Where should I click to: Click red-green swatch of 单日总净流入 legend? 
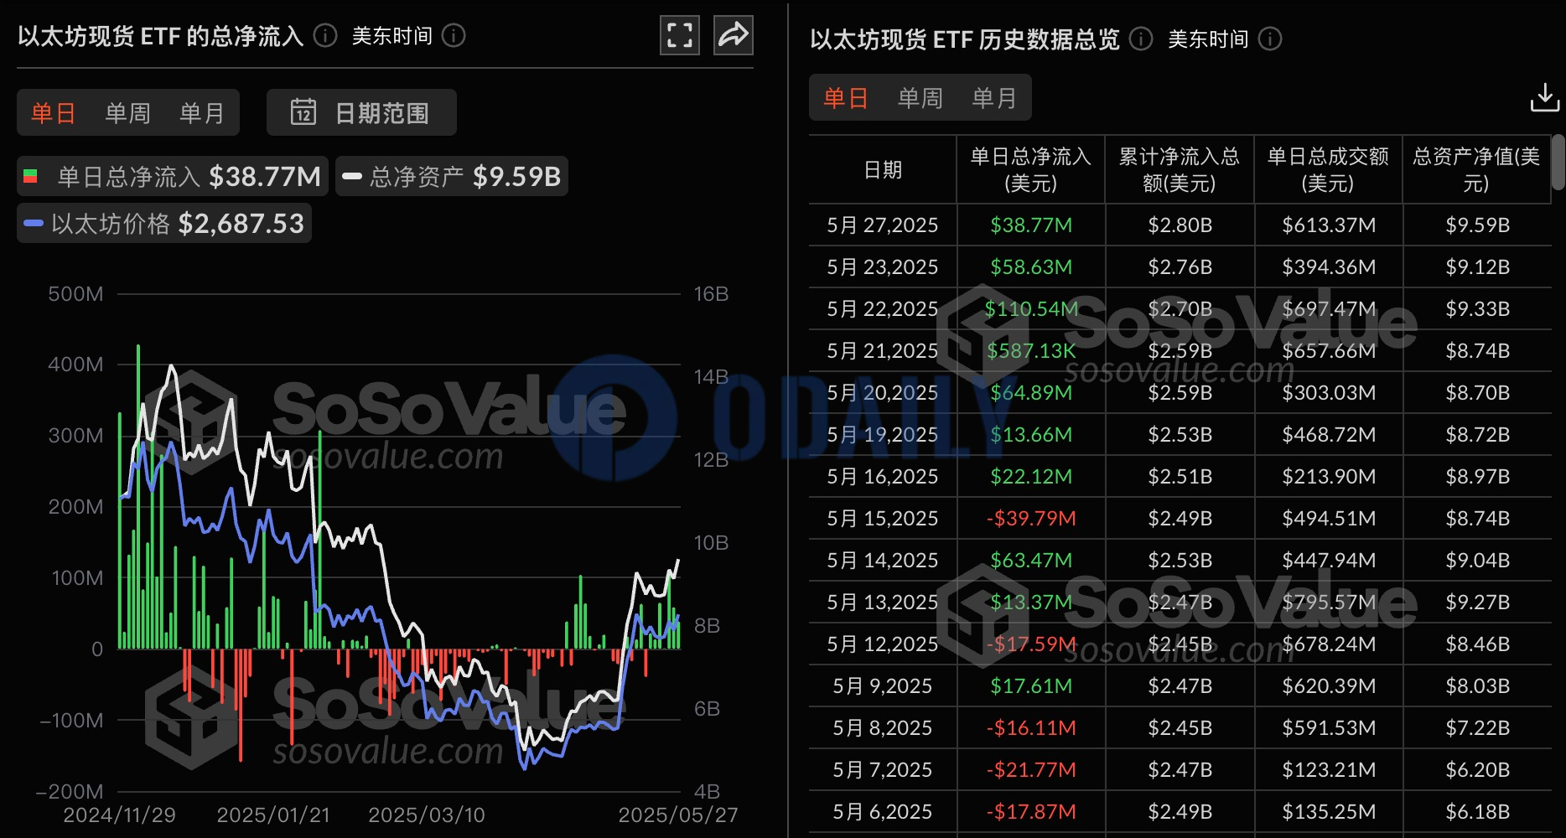tap(30, 176)
